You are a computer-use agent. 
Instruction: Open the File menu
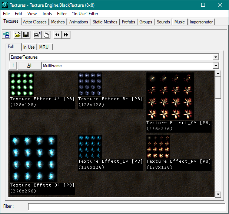tap(6, 14)
